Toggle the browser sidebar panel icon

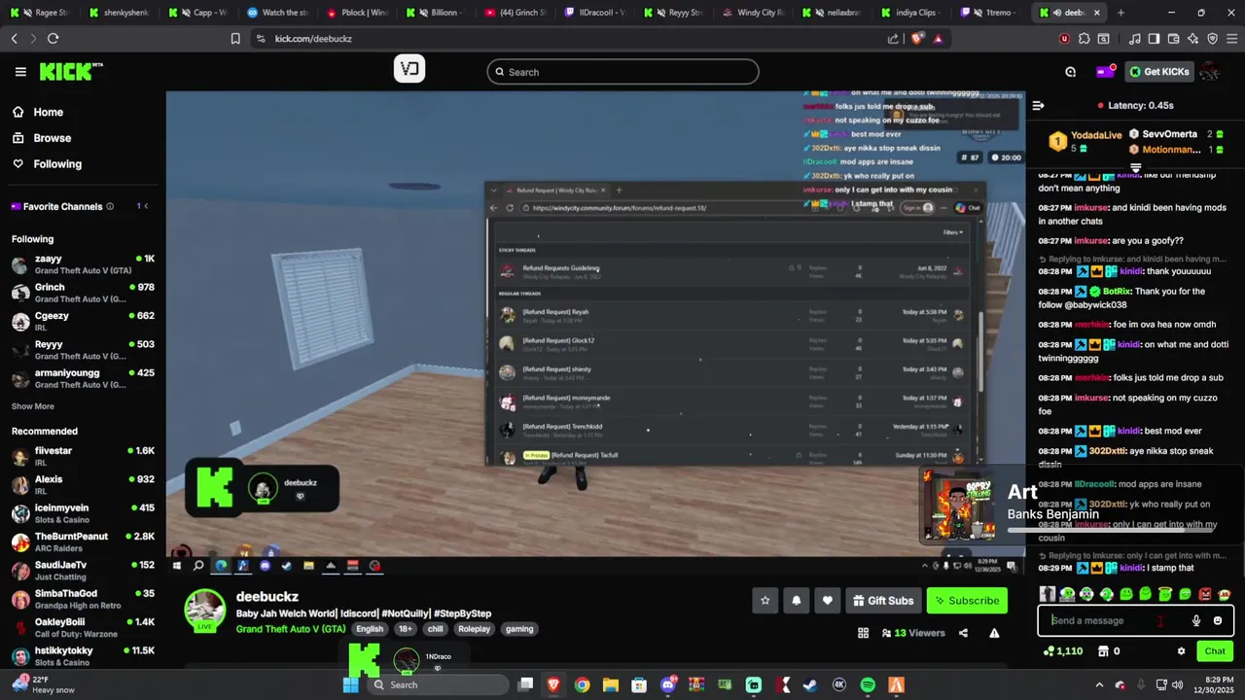[1154, 39]
